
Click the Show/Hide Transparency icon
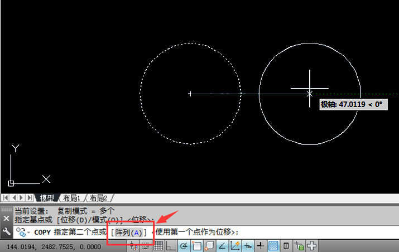tap(273, 246)
